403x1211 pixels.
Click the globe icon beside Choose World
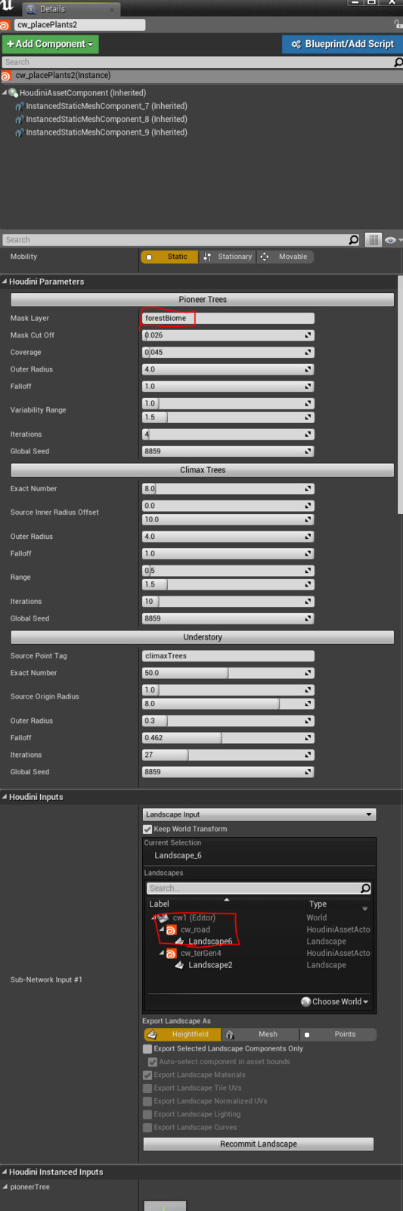click(x=305, y=1002)
